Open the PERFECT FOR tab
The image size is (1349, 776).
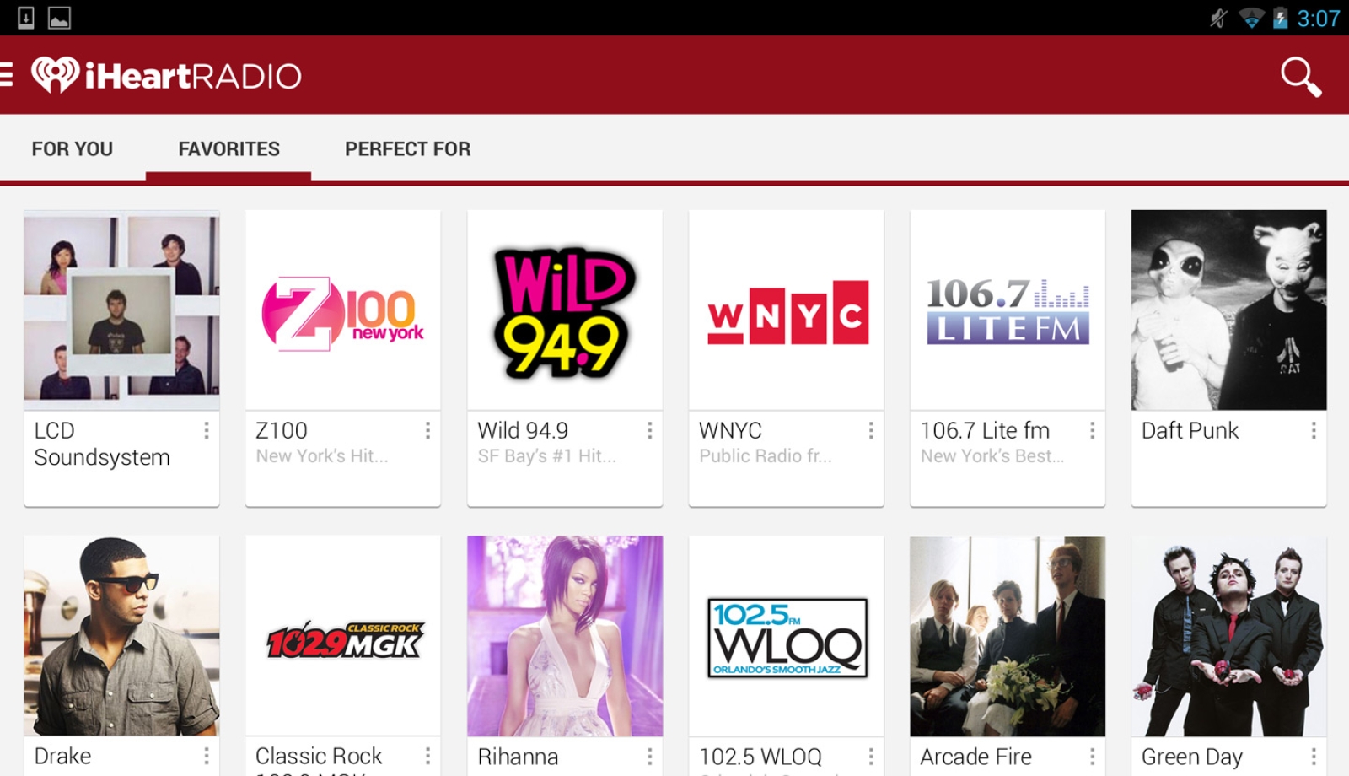(x=408, y=149)
